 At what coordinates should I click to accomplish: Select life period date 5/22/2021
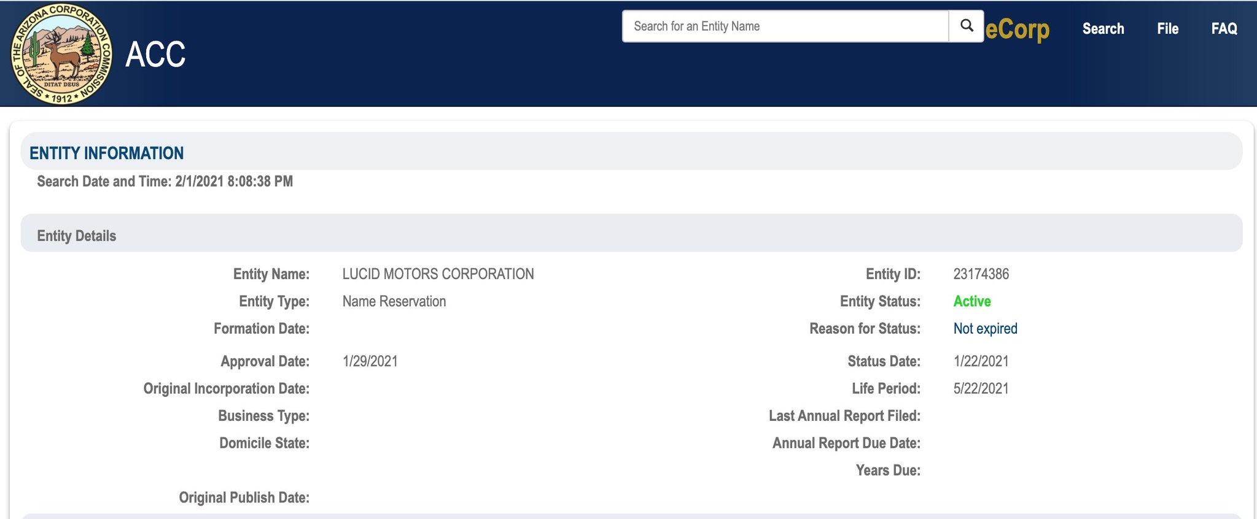981,388
